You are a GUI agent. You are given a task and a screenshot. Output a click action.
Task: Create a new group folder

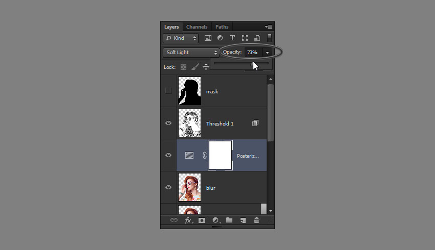(x=229, y=220)
